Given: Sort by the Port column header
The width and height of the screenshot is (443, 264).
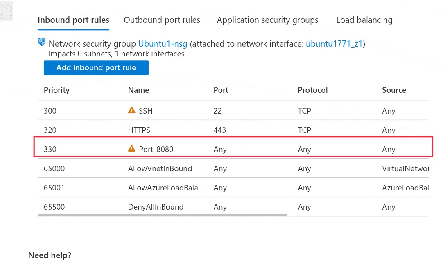Looking at the screenshot, I should (x=221, y=90).
